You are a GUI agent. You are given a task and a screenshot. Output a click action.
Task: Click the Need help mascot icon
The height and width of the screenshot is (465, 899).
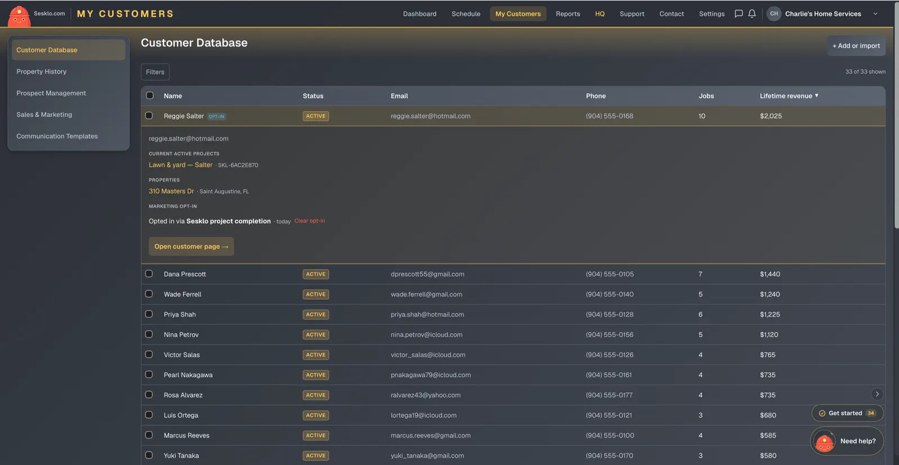[824, 442]
